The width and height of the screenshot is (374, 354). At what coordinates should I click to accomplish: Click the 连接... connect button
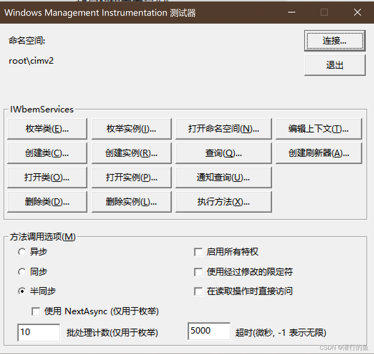tap(335, 41)
